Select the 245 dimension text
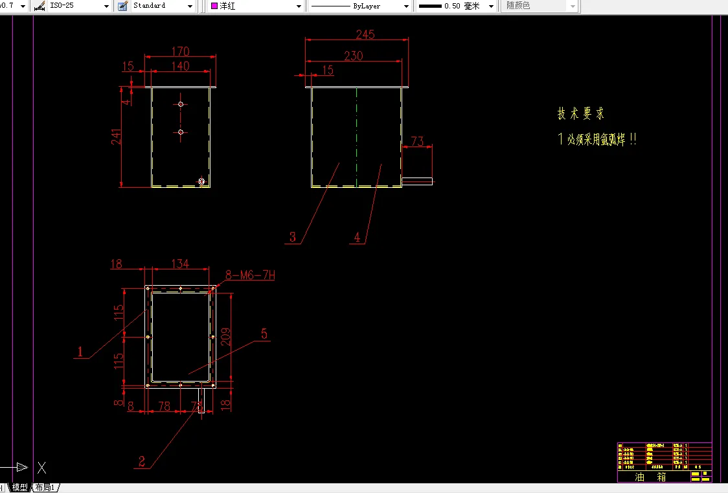This screenshot has height=493, width=728. tap(365, 34)
